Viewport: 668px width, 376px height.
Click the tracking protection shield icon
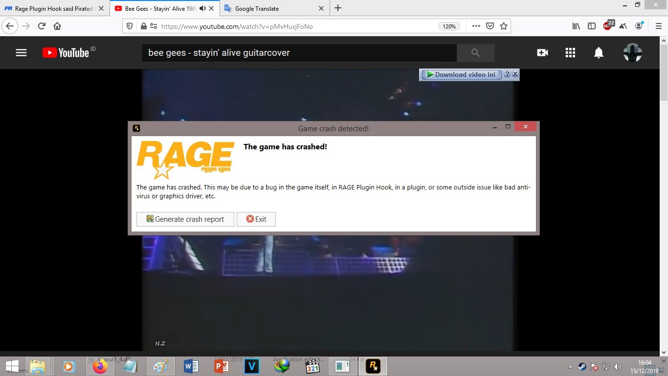click(130, 26)
